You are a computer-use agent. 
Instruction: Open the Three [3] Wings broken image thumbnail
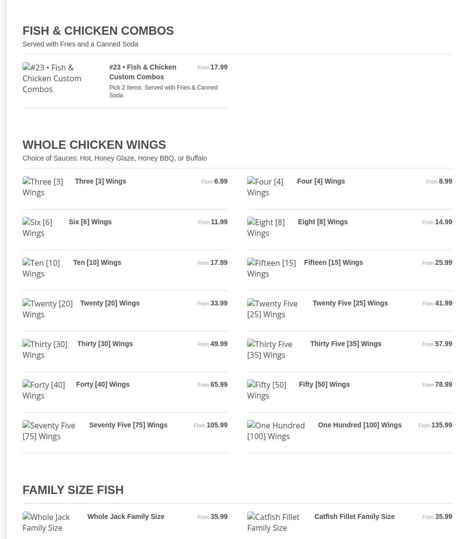pos(43,187)
